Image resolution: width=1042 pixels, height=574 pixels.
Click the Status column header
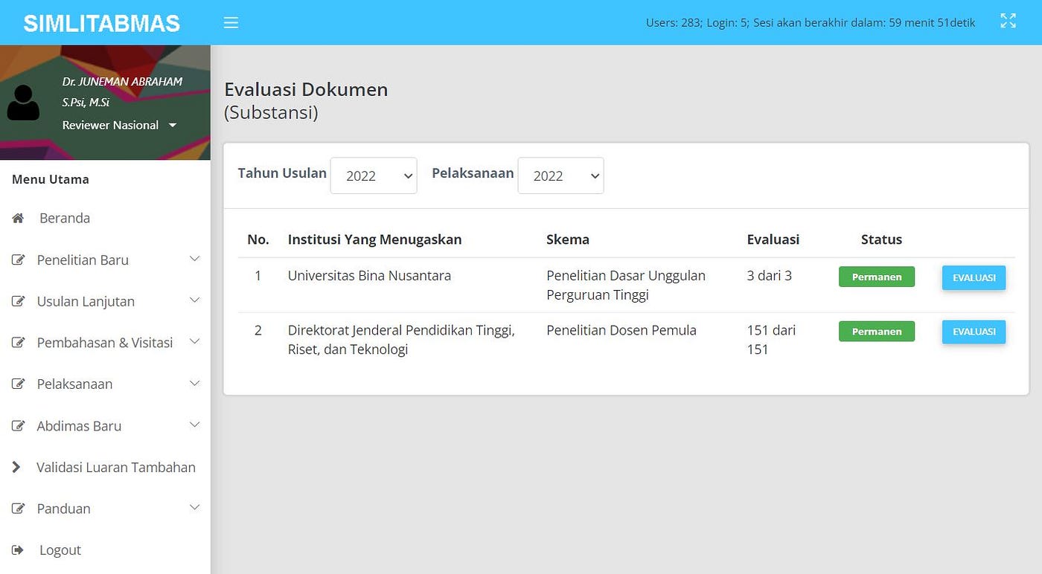(881, 239)
